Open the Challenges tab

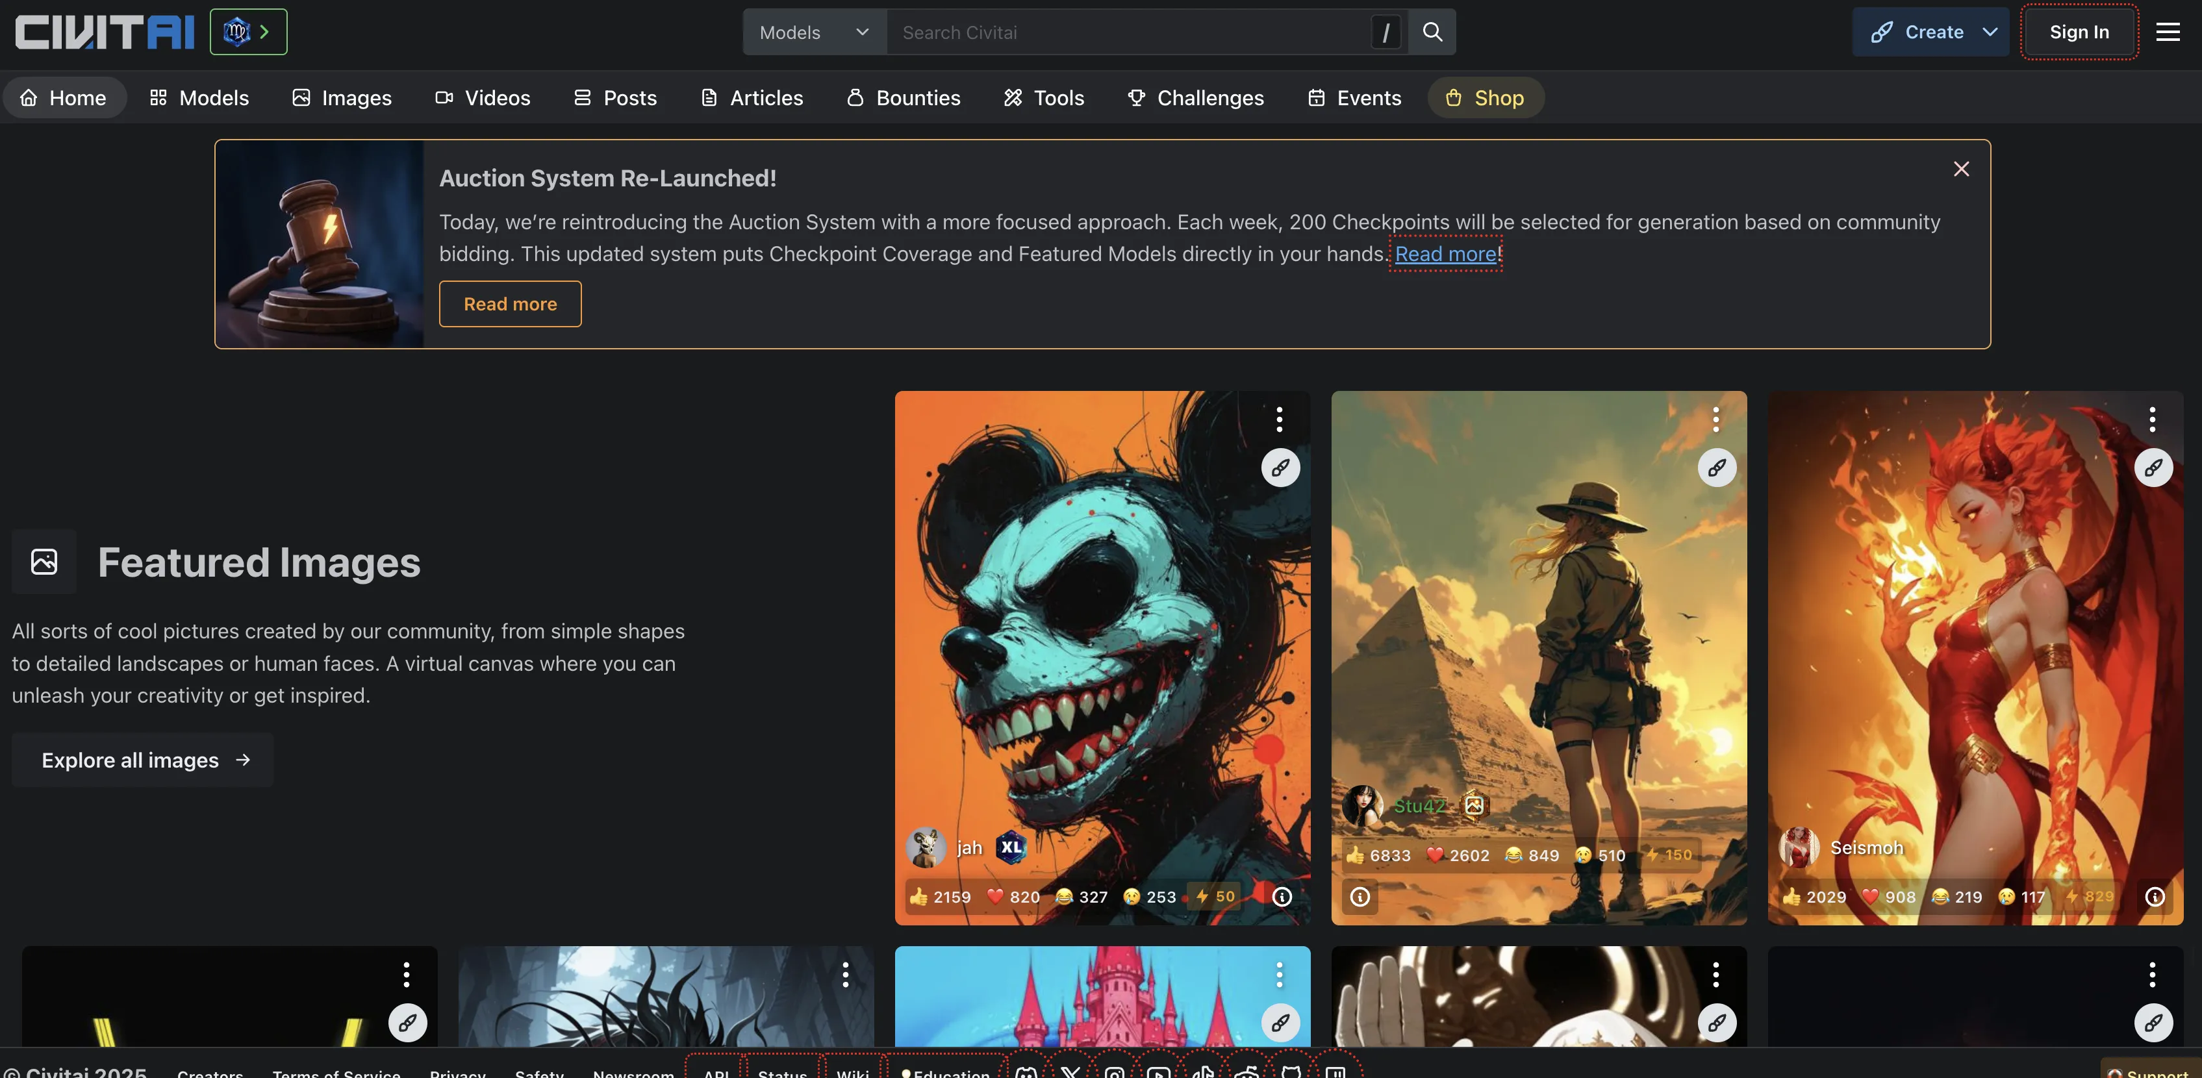(x=1195, y=97)
